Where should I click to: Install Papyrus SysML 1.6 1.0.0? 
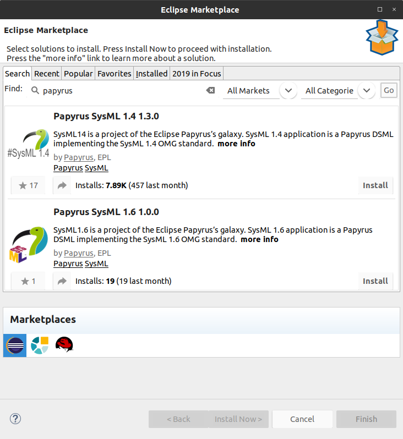(375, 281)
